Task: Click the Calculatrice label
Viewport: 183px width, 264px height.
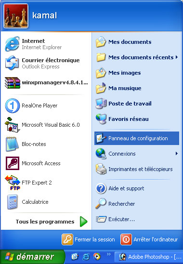Action: 35,202
